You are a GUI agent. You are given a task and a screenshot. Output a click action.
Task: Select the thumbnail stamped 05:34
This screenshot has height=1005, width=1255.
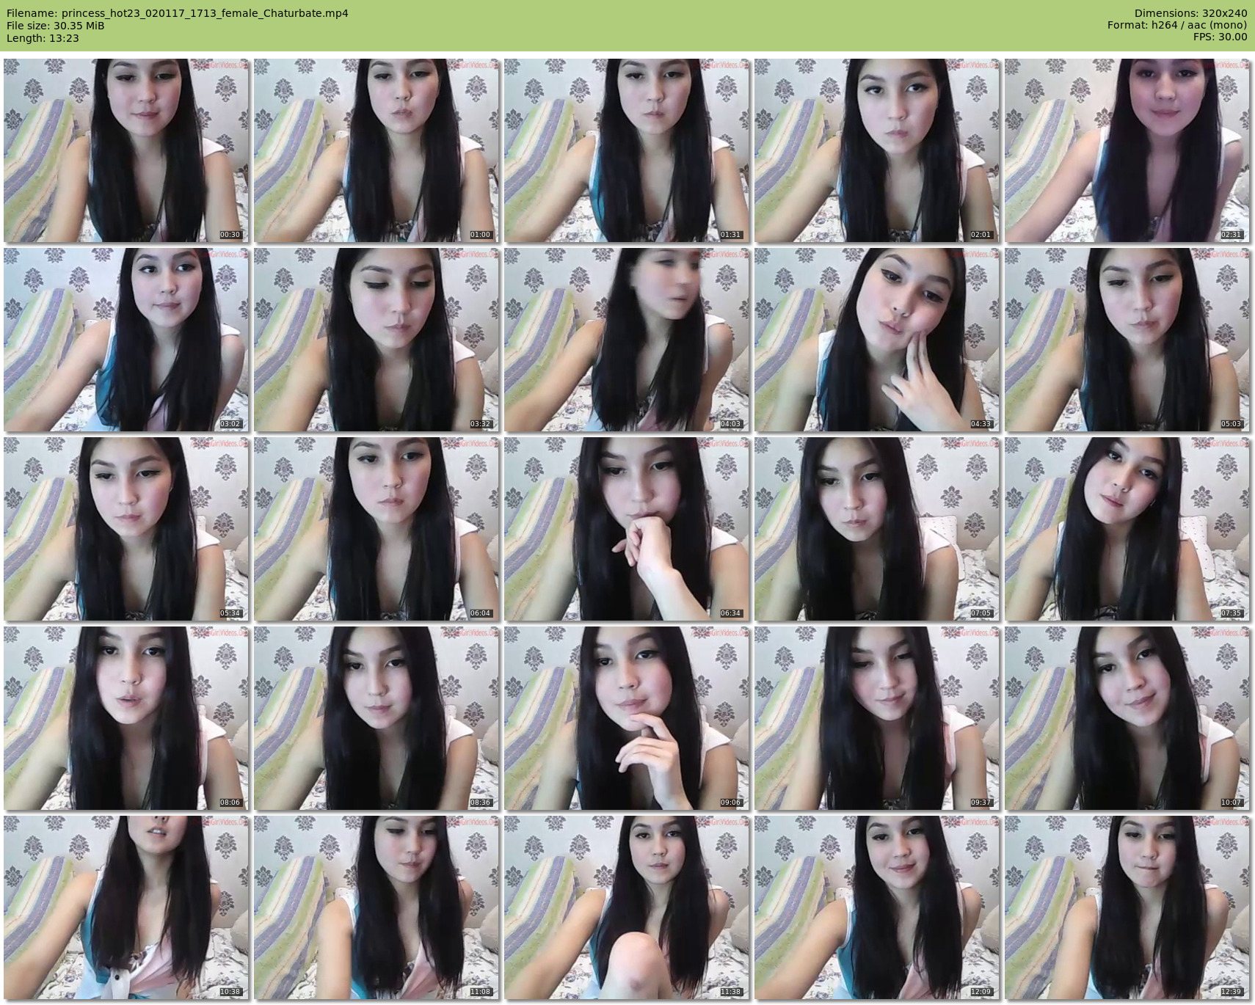126,529
